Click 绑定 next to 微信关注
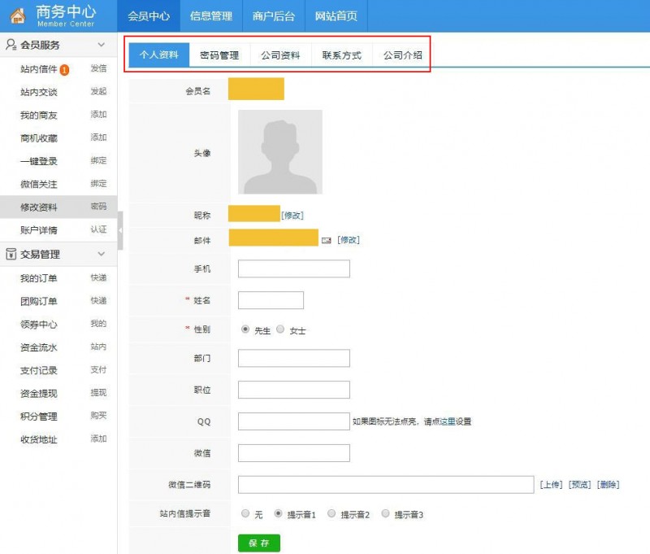Viewport: 650px width, 554px height. click(x=98, y=183)
